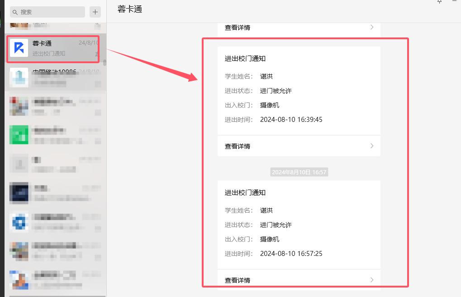The image size is (461, 297).
Task: Click the magnifier icon in the search box
Action: [15, 12]
